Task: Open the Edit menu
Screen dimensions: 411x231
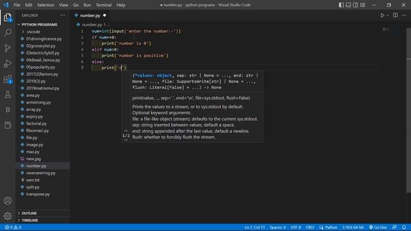Action: pyautogui.click(x=28, y=5)
